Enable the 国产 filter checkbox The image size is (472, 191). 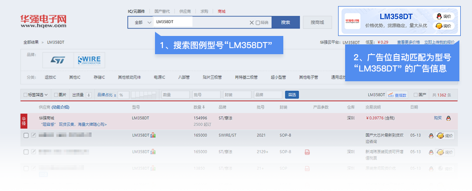tap(416, 95)
